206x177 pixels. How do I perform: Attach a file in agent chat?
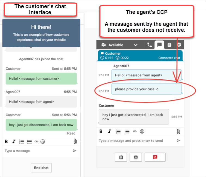point(178,132)
